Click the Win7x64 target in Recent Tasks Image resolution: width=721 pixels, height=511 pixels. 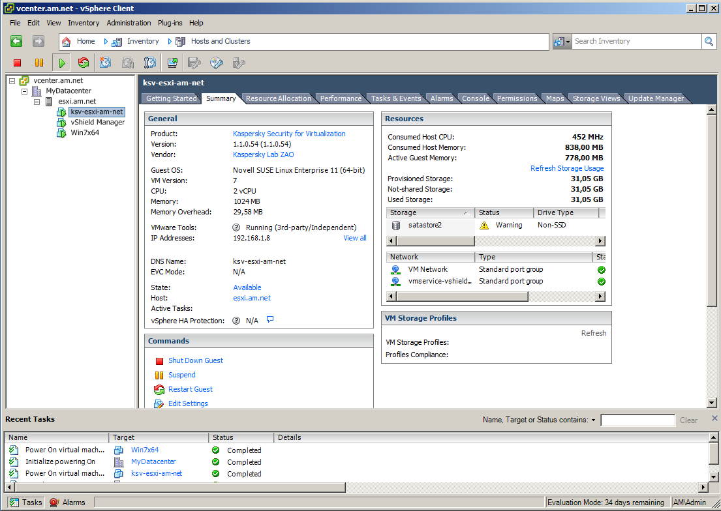pos(145,450)
